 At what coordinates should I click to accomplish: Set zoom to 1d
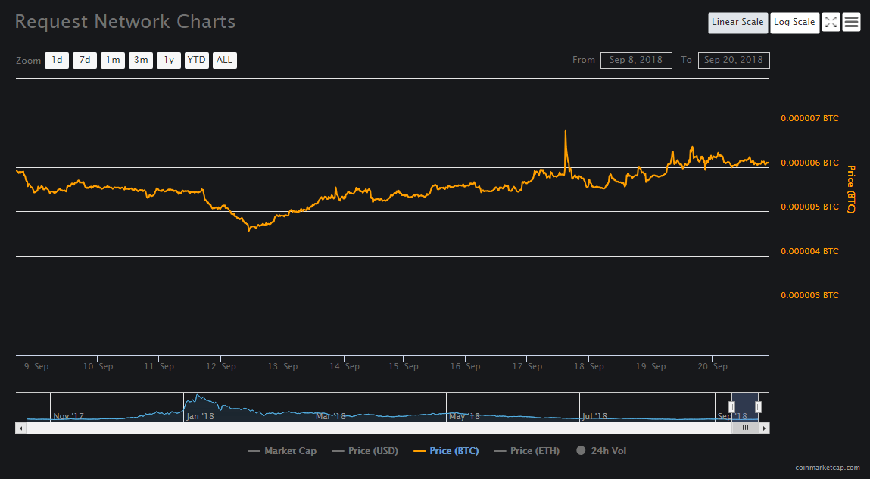click(57, 60)
